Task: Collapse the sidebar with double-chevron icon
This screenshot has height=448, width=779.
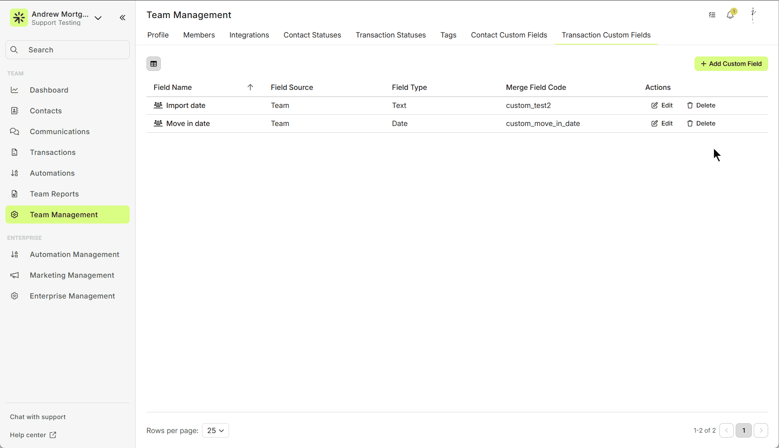Action: coord(122,18)
